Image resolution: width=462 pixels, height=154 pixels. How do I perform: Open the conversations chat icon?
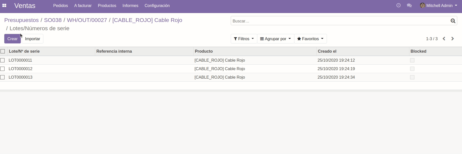coord(409,5)
